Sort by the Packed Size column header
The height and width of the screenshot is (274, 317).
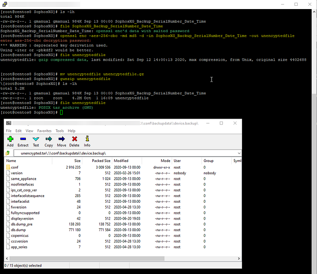[101, 161]
